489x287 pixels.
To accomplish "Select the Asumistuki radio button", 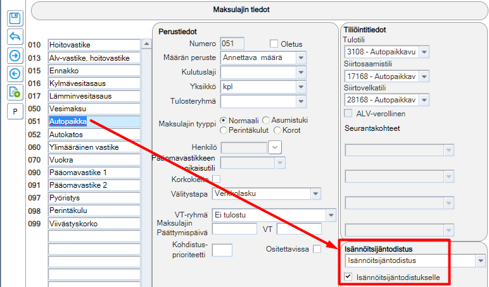I will 266,120.
